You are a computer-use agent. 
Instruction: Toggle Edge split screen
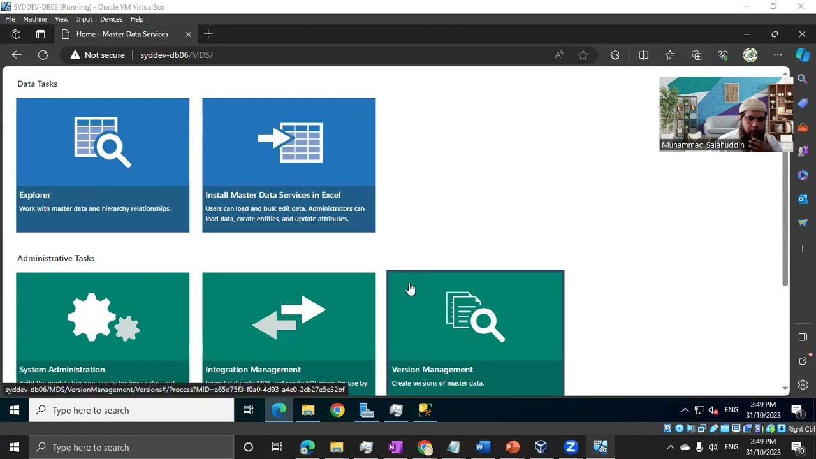pyautogui.click(x=643, y=55)
